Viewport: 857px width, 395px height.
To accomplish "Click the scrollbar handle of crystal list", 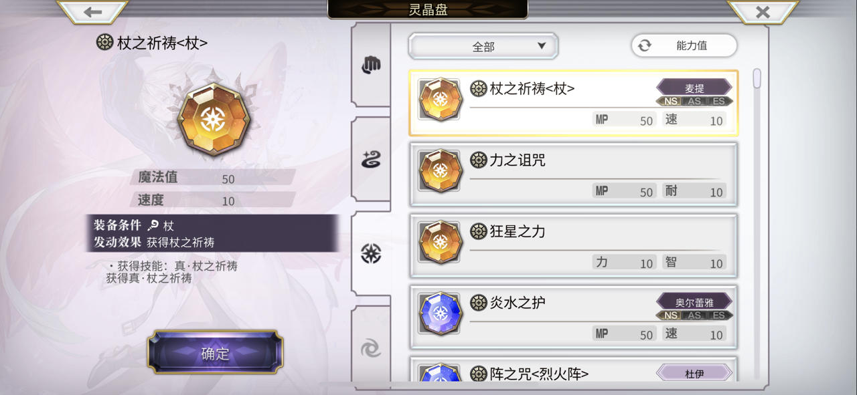I will [757, 78].
